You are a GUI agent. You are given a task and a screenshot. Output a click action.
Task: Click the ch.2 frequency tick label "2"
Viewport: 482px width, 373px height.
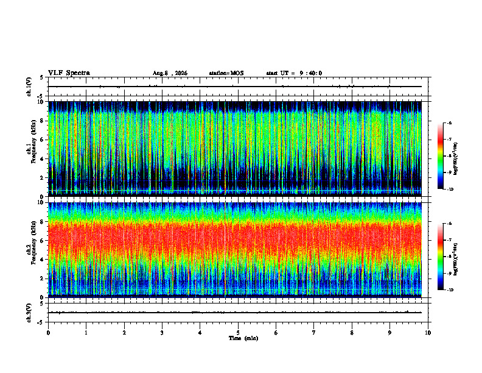[43, 279]
